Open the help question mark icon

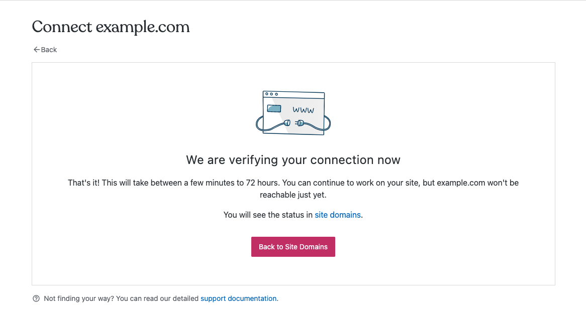coord(36,298)
